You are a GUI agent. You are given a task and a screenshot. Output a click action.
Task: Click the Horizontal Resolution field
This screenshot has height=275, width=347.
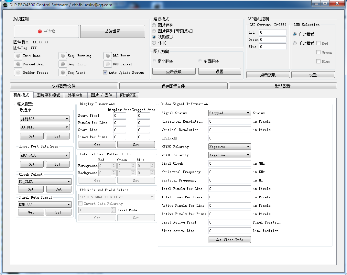coord(230,121)
